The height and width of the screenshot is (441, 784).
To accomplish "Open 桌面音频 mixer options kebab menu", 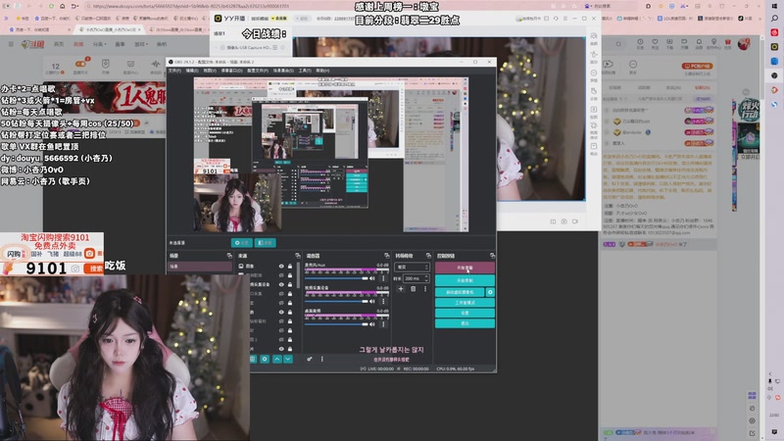I will click(x=383, y=324).
